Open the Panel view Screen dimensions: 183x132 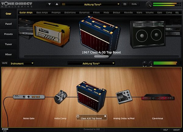[x=9, y=24]
